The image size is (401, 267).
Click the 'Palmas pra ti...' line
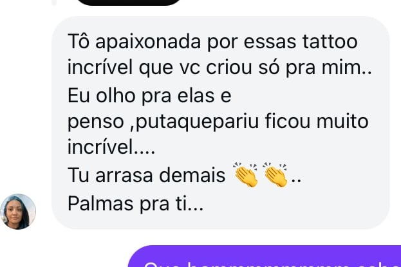point(136,204)
